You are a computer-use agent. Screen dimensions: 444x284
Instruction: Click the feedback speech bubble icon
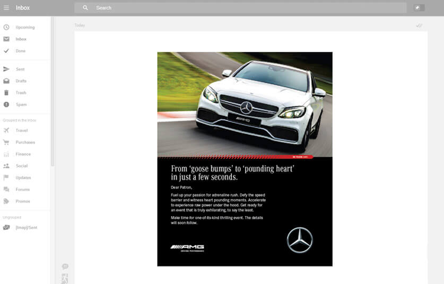click(65, 267)
